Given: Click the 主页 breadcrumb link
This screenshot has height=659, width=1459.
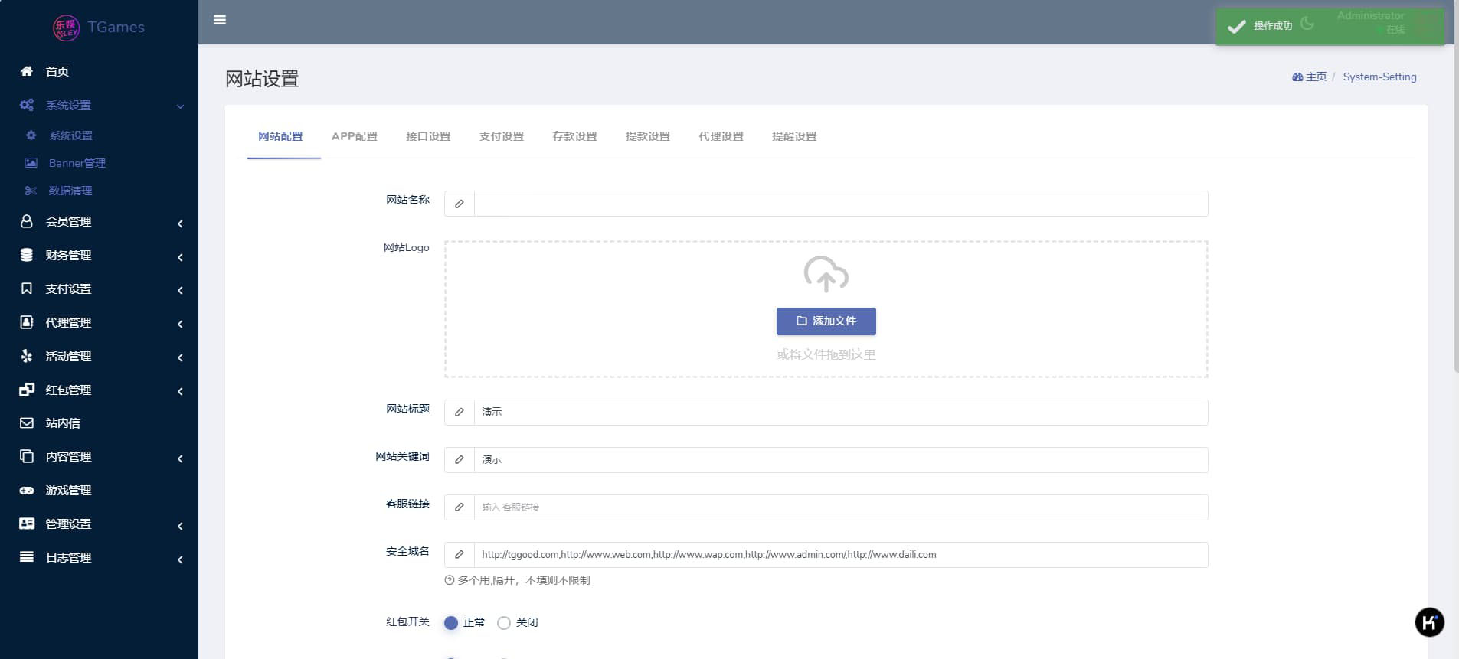Looking at the screenshot, I should [1315, 77].
